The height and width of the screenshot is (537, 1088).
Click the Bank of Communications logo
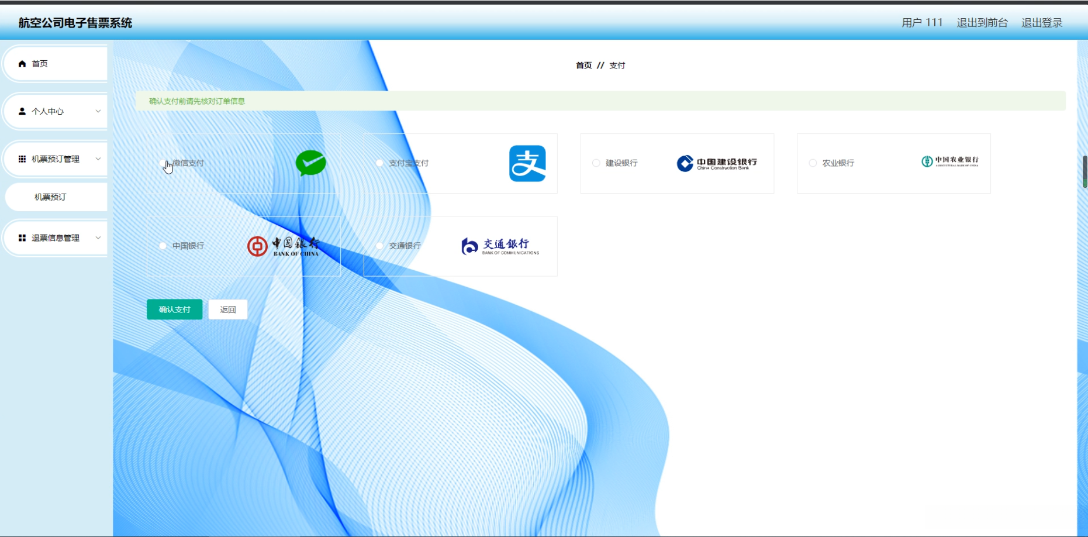[x=500, y=246]
